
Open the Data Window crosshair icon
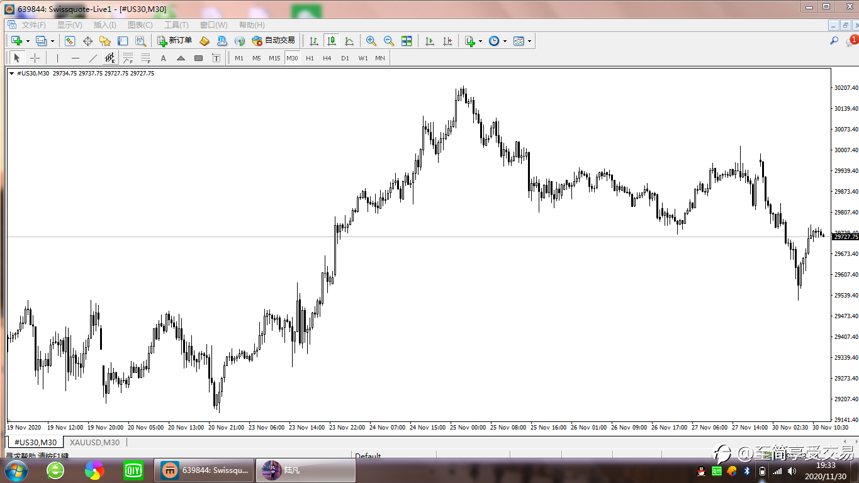click(87, 41)
